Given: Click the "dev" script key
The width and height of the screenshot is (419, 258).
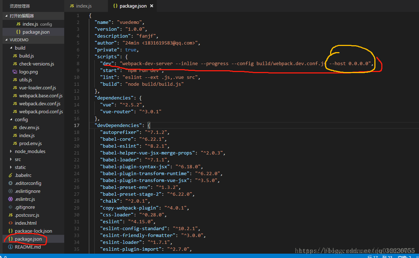Looking at the screenshot, I should 107,63.
